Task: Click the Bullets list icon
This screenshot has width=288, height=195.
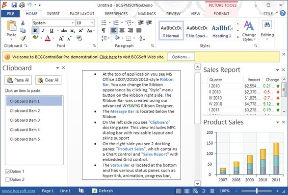Action: coord(104,22)
